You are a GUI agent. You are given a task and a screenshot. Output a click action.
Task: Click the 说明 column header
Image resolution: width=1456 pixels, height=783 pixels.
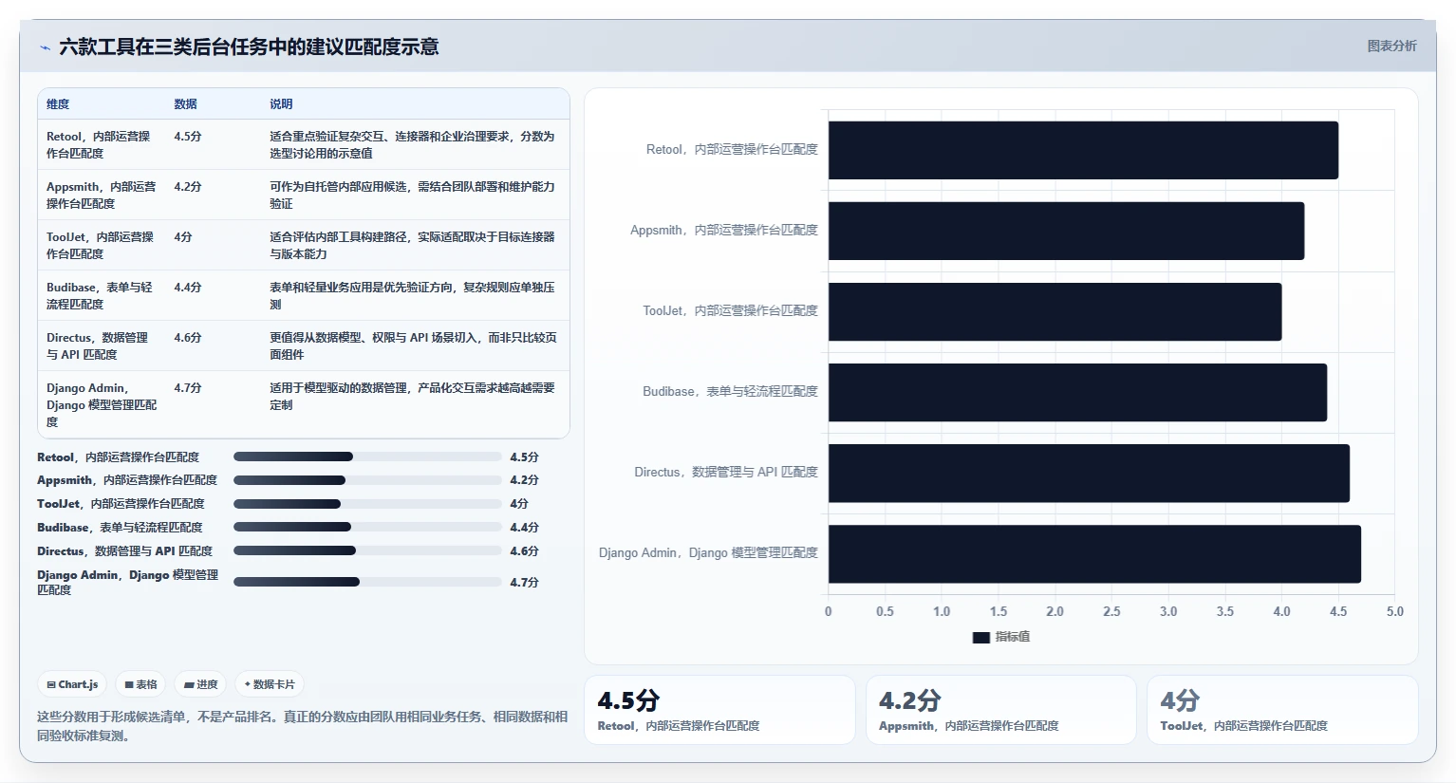pyautogui.click(x=281, y=104)
